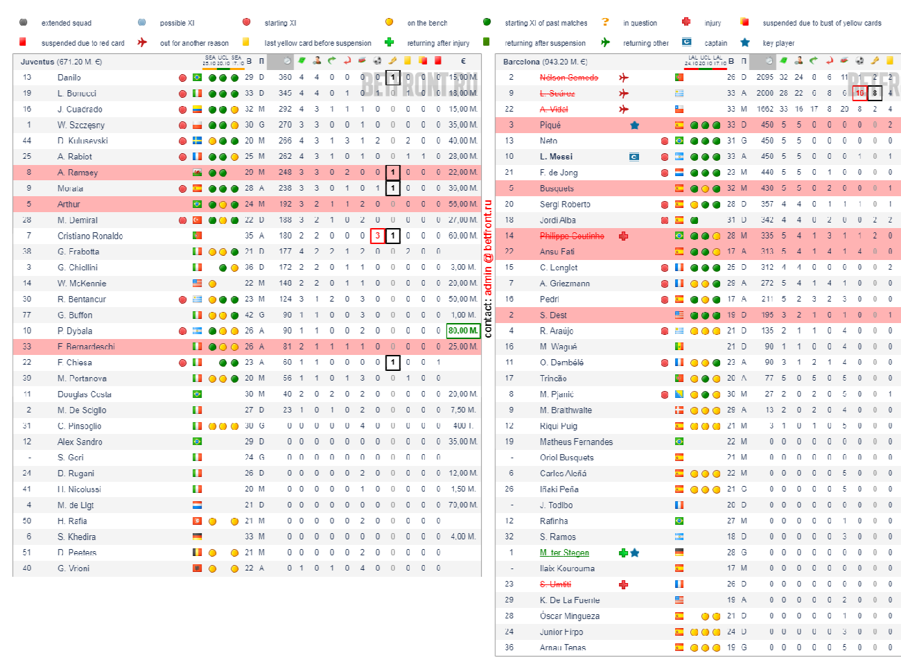Image resolution: width=901 pixels, height=669 pixels.
Task: Click the Barcelona LAL 24.10 match column header
Action: [692, 61]
